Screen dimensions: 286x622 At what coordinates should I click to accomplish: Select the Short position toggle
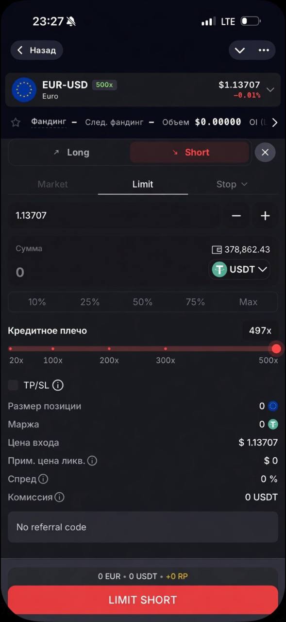coord(190,153)
